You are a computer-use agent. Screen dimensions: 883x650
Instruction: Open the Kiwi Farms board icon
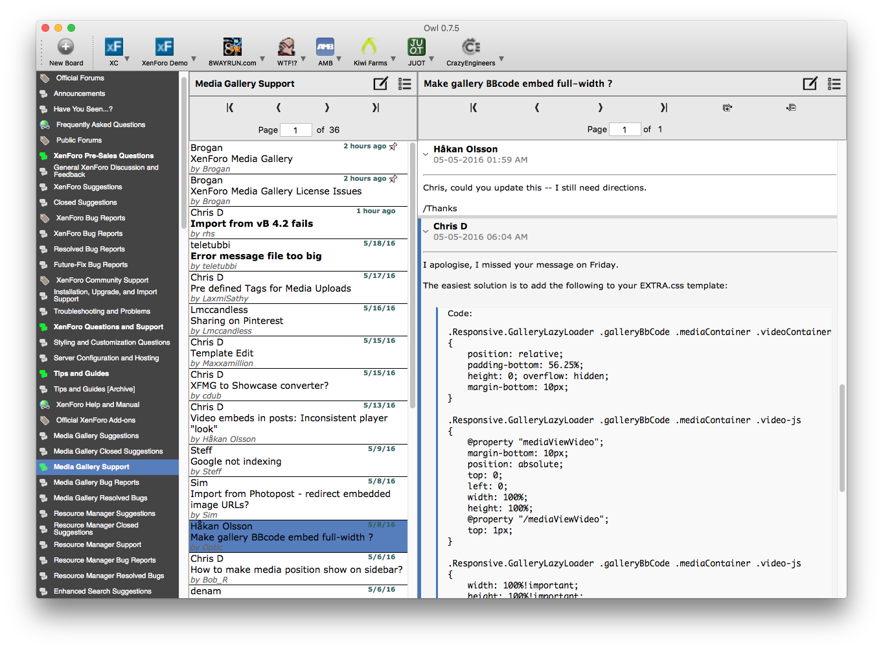[x=369, y=47]
